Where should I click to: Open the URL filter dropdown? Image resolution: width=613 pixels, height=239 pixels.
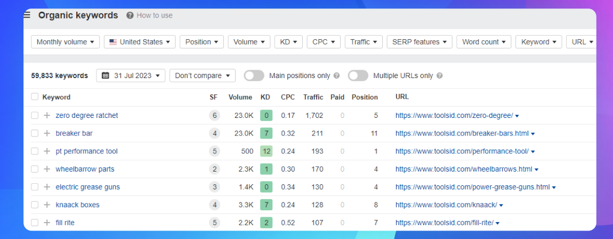coord(582,42)
